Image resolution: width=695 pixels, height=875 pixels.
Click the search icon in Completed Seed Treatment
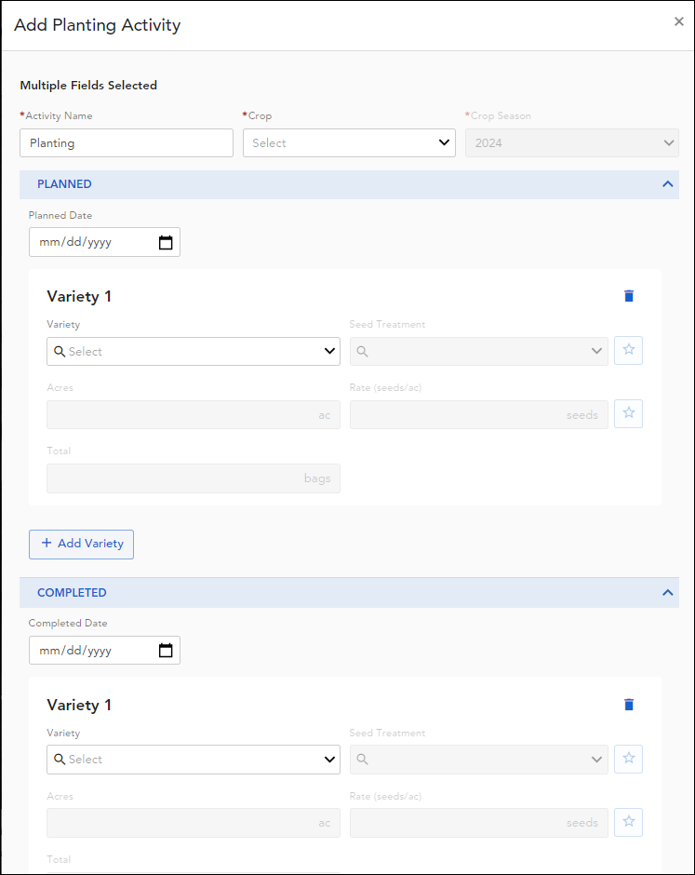(362, 759)
